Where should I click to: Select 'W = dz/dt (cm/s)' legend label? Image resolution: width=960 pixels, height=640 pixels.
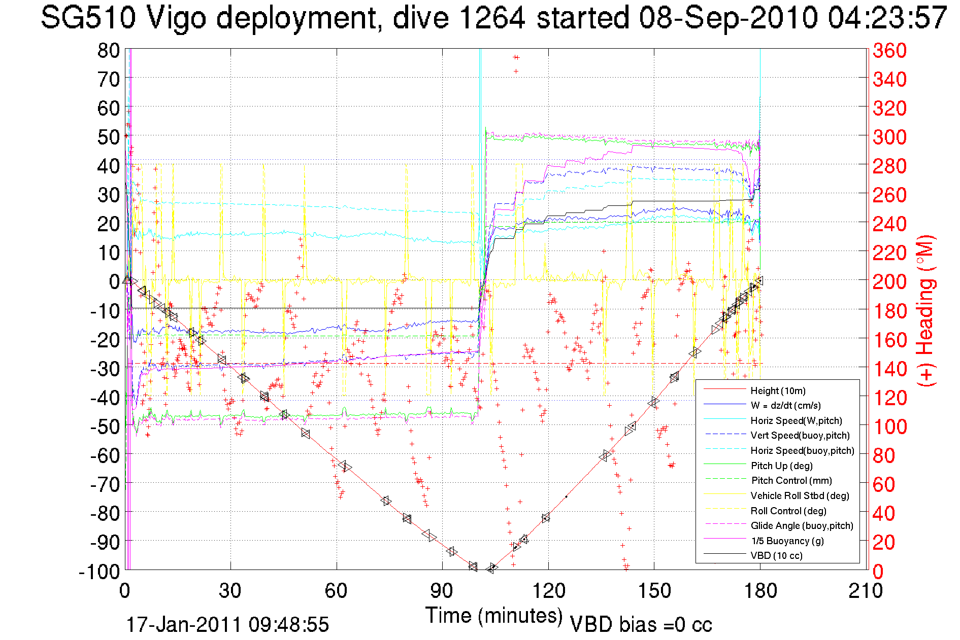[x=785, y=405]
